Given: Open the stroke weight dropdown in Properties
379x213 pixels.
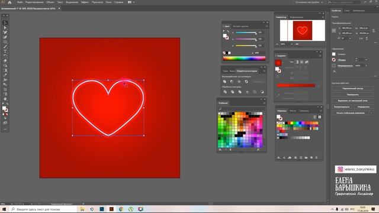Looking at the screenshot, I should point(366,60).
